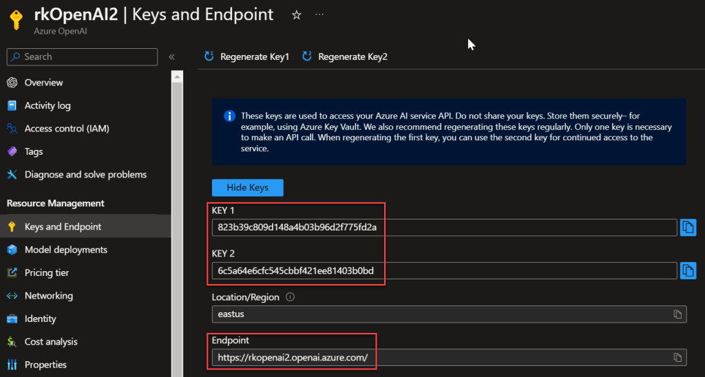Go to Activity log
705x377 pixels.
(x=48, y=105)
